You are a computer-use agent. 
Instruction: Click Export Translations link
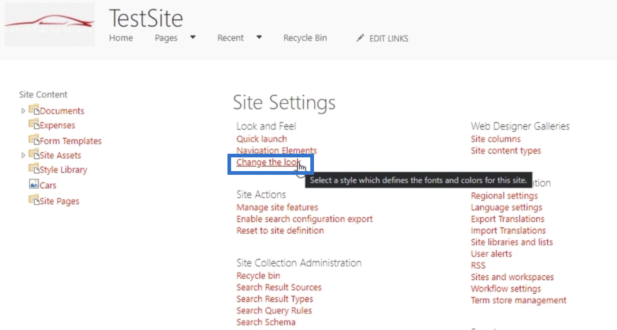coord(507,219)
